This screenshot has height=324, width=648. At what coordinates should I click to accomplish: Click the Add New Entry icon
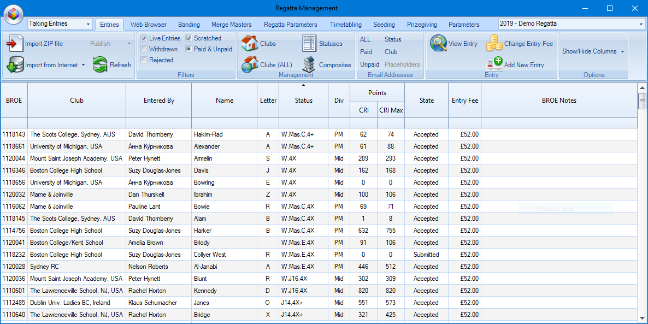[494, 64]
